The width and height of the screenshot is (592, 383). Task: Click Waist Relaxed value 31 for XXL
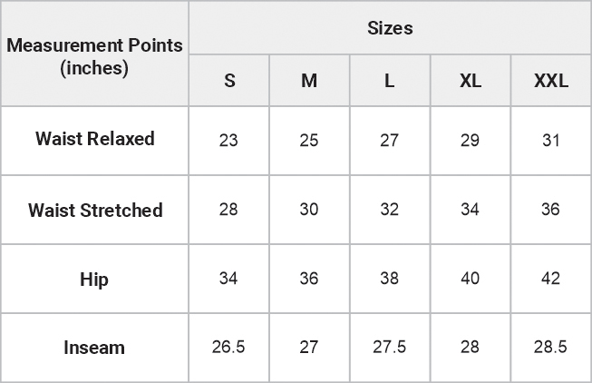point(550,141)
